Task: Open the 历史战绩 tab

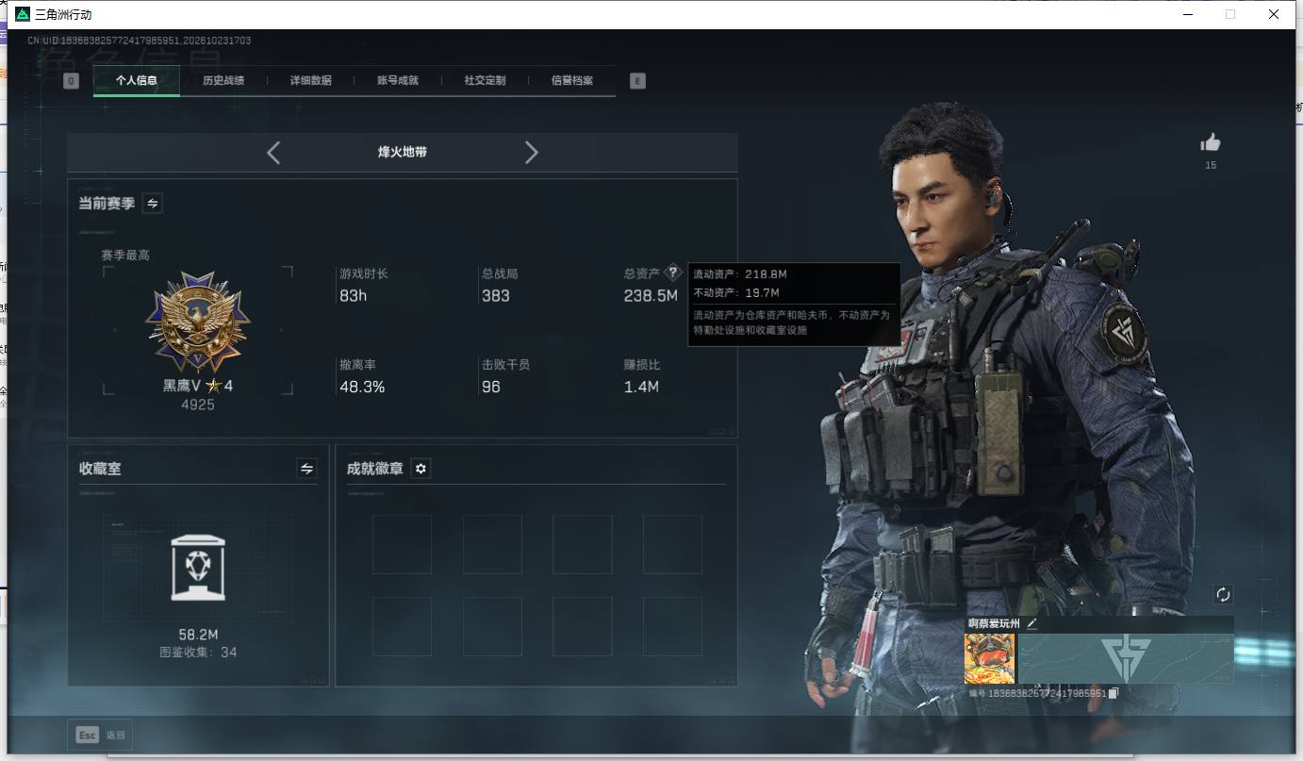Action: point(223,81)
